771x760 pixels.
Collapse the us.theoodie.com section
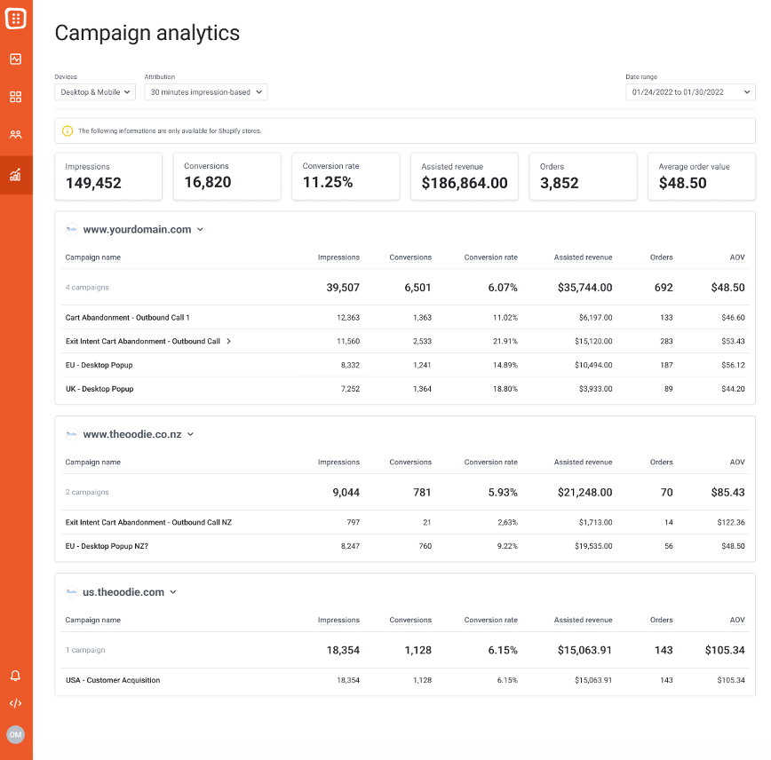pos(173,592)
